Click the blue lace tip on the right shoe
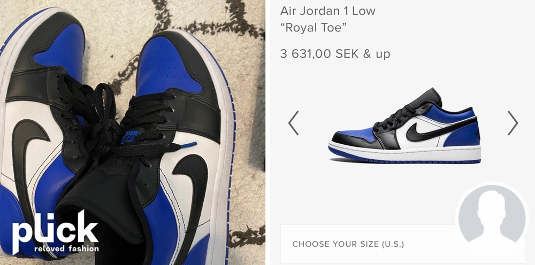 [x=189, y=145]
